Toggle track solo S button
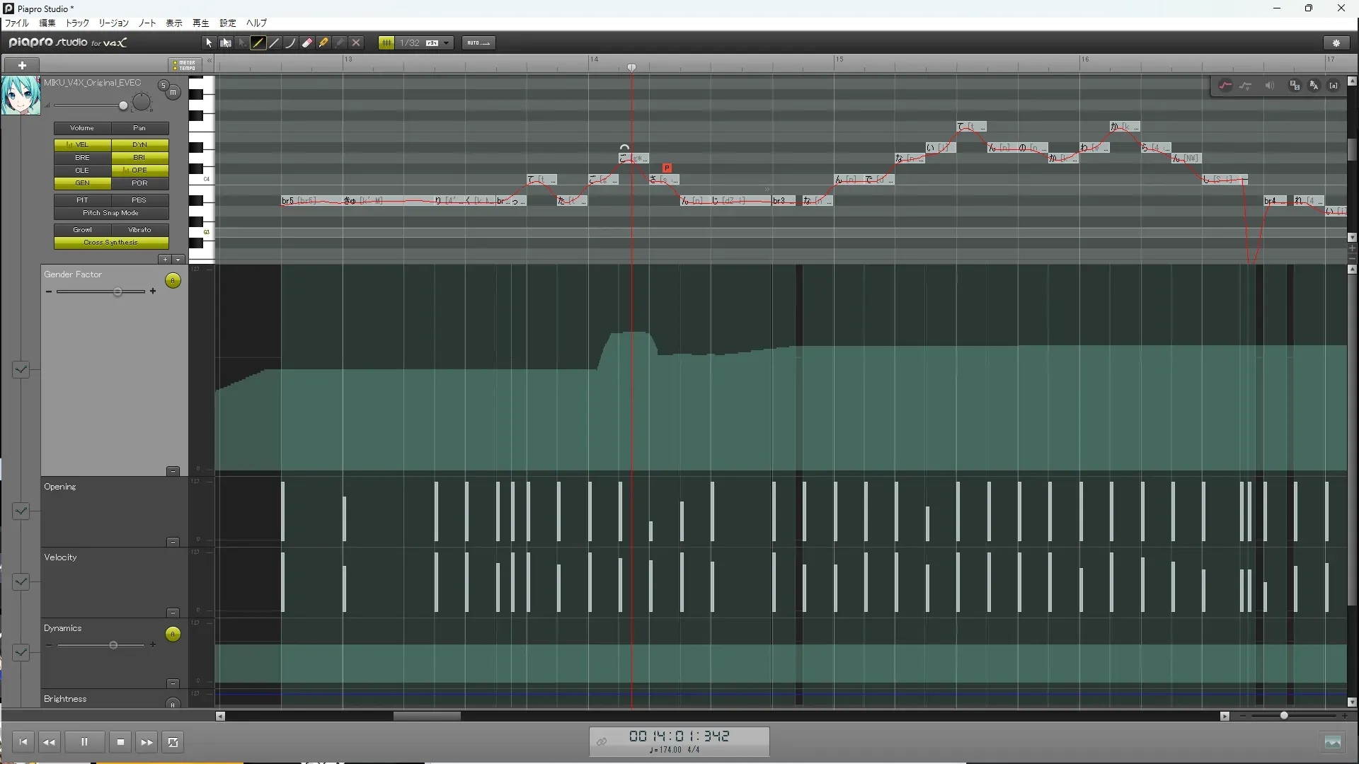Screen dimensions: 1359x764 164,86
